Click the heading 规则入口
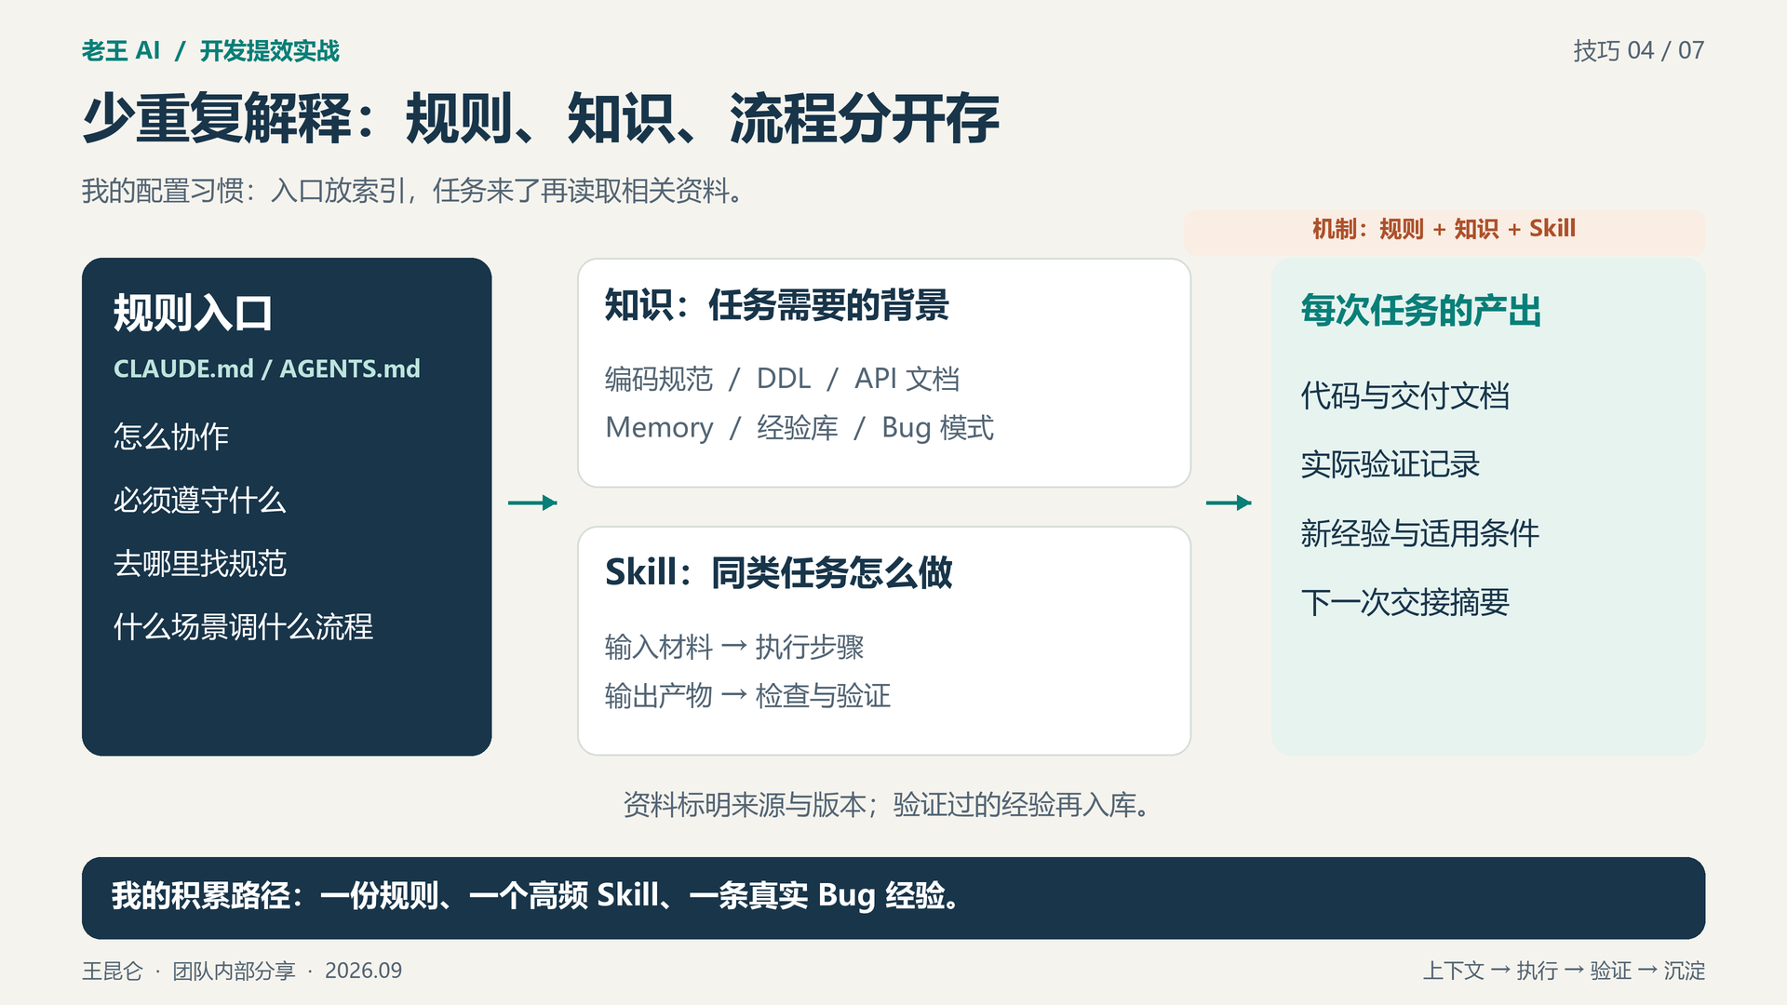This screenshot has width=1787, height=1005. (193, 313)
